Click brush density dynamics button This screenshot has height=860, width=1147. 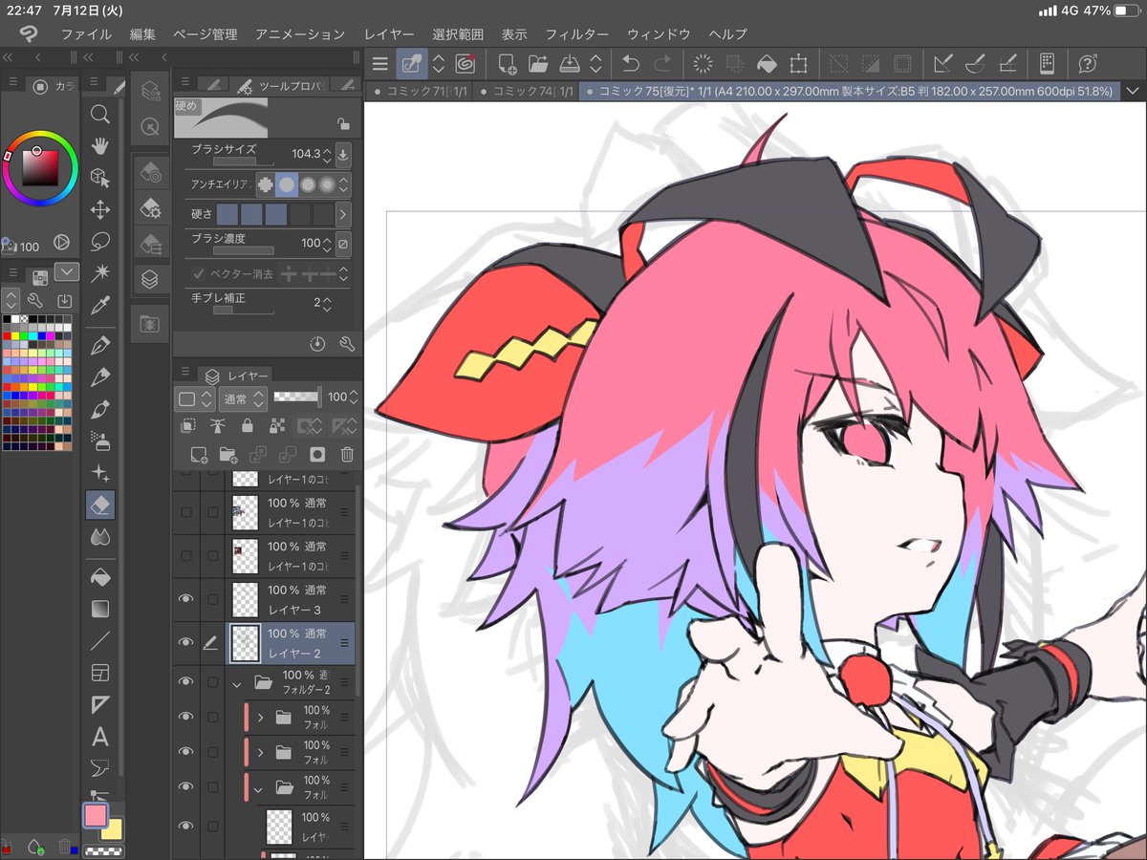[x=343, y=244]
